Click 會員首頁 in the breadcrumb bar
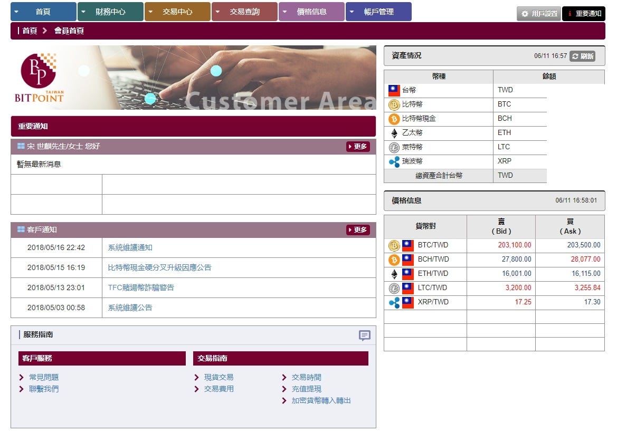Viewport: 617px width, 432px height. (x=69, y=31)
